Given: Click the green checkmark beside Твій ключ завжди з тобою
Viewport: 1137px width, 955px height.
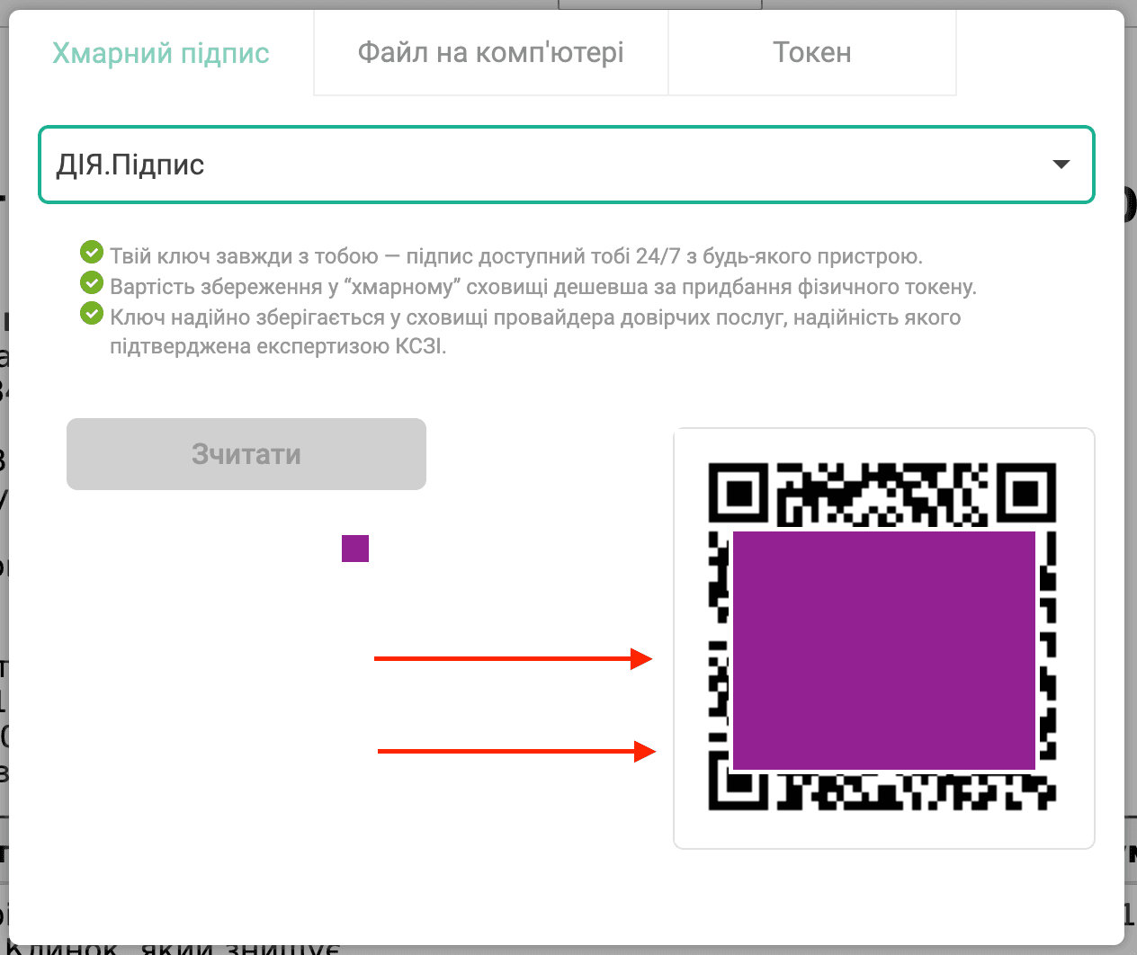Looking at the screenshot, I should pyautogui.click(x=92, y=252).
